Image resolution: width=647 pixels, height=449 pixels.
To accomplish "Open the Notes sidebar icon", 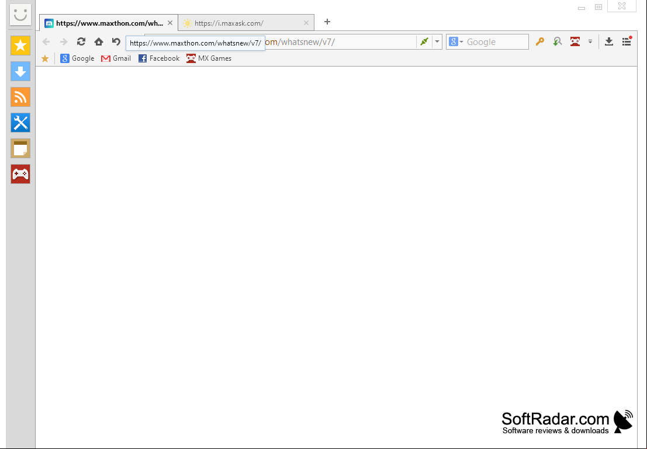I will [20, 148].
